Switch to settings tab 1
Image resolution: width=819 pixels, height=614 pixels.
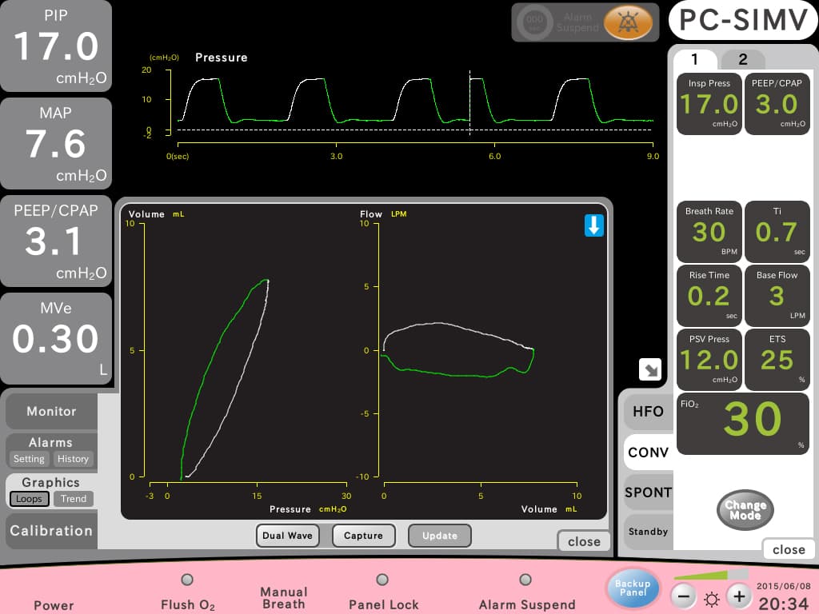pos(695,59)
